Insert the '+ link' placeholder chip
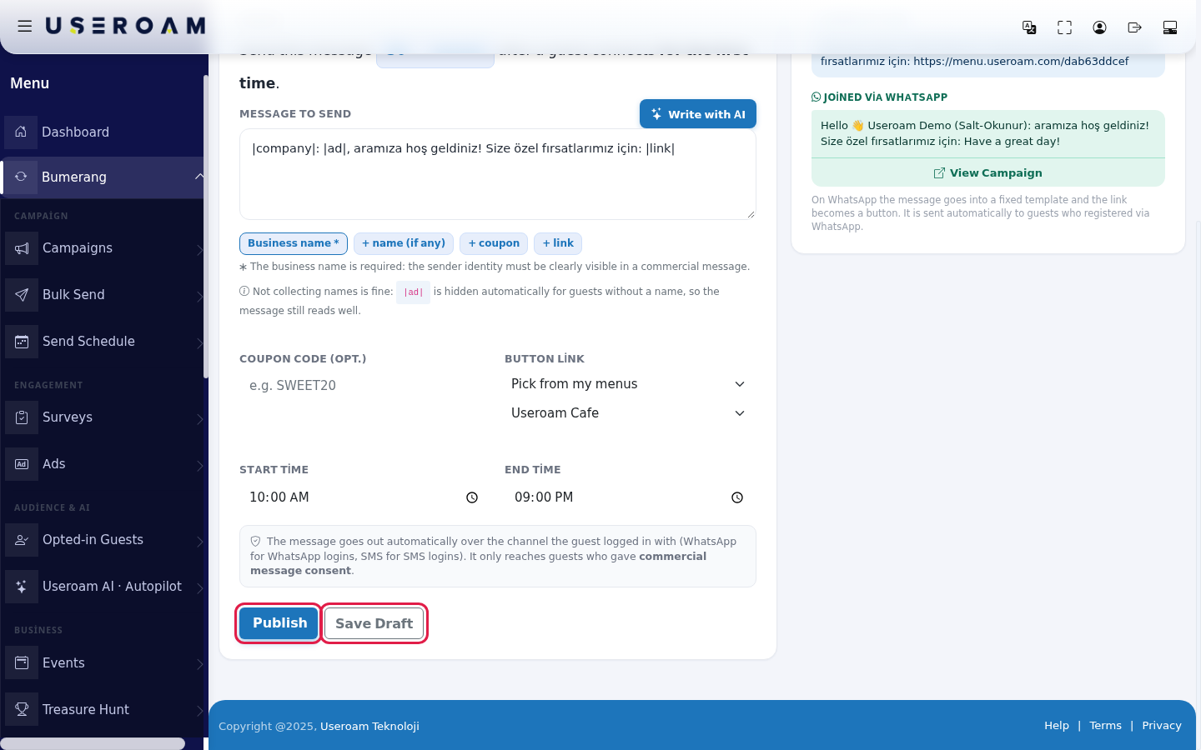1201x750 pixels. pyautogui.click(x=558, y=243)
